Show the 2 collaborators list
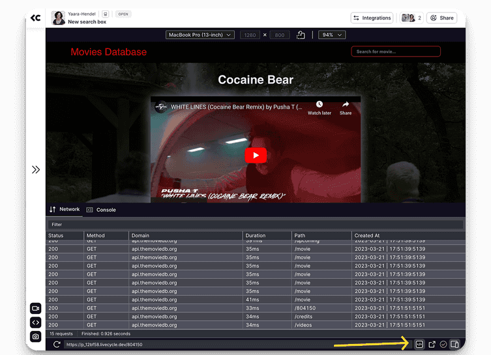Screen dimensions: 491x355 point(411,18)
